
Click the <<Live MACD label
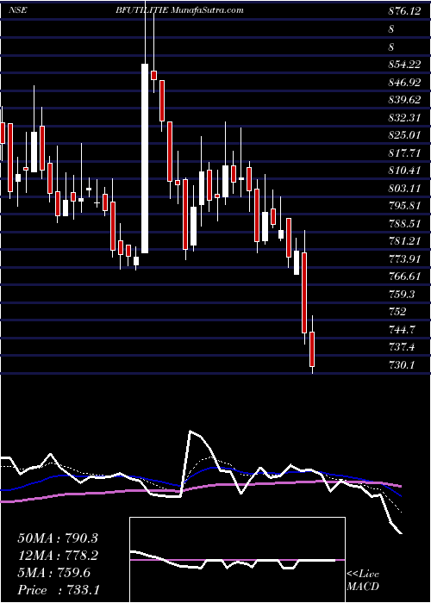[x=363, y=581]
